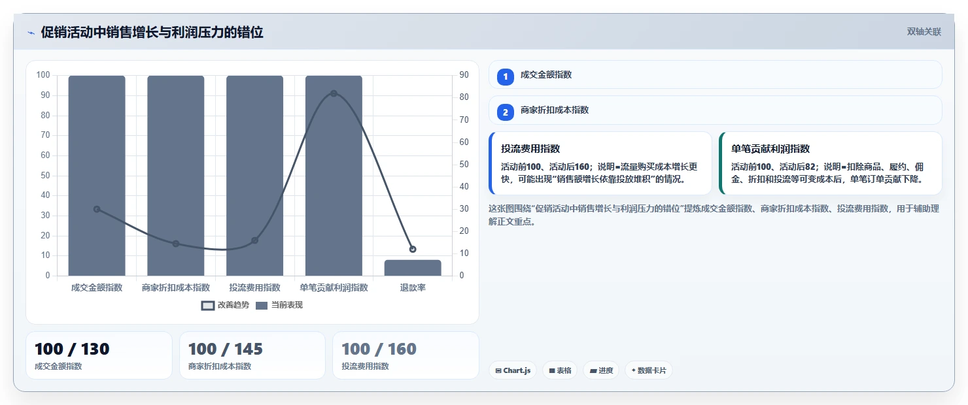
Task: Click the Chart.js tag chip
Action: tap(513, 370)
